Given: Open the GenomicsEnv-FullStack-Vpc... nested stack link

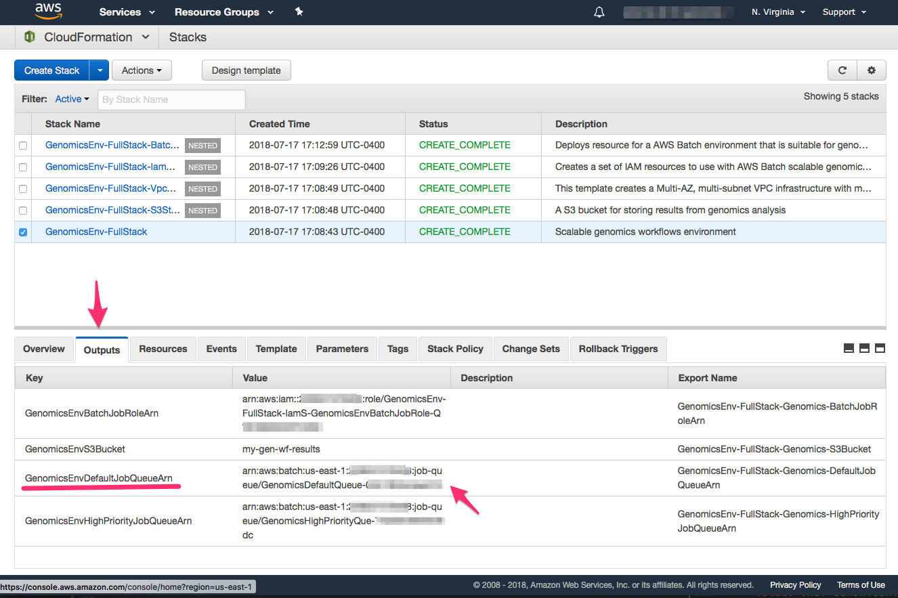Looking at the screenshot, I should click(111, 188).
